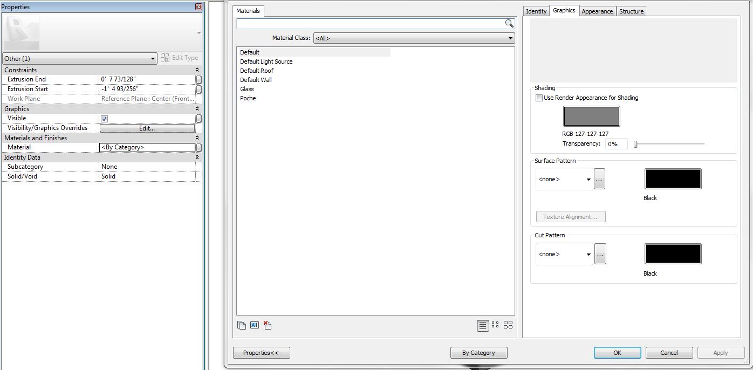Click the Surface Pattern black color swatch
Image resolution: width=753 pixels, height=370 pixels.
pos(673,179)
